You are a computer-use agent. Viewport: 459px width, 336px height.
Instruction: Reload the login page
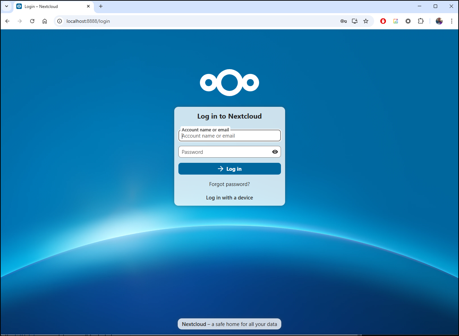click(32, 21)
